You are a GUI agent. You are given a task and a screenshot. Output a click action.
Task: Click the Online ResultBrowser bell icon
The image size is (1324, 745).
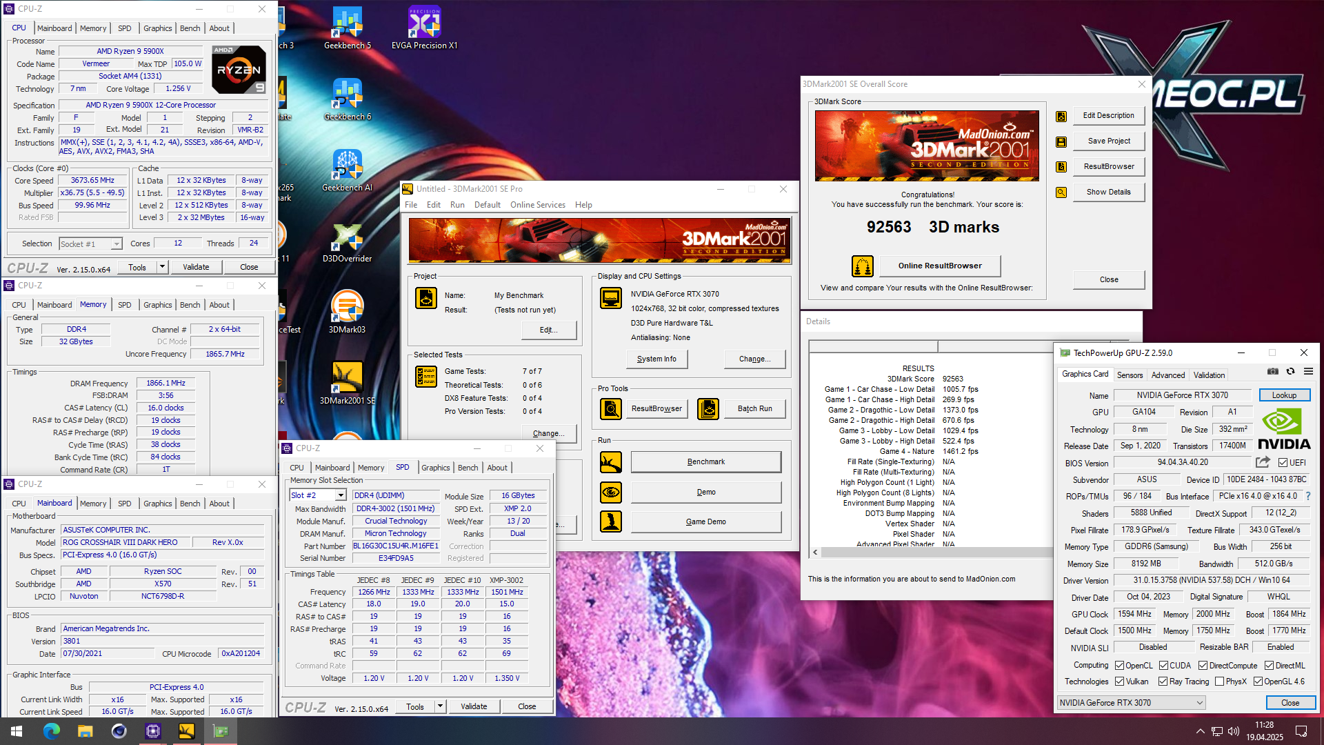click(863, 266)
